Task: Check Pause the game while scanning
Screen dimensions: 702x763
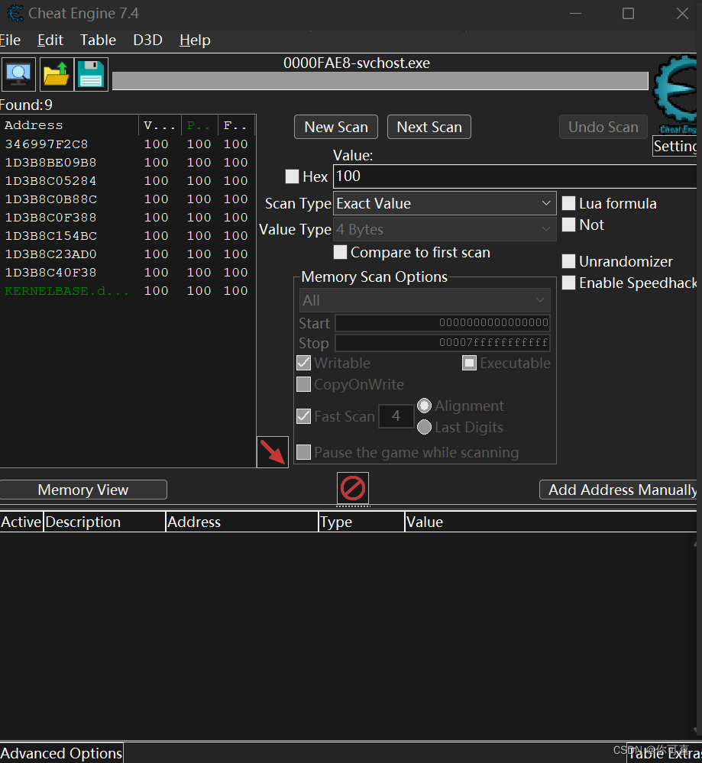Action: [x=304, y=452]
